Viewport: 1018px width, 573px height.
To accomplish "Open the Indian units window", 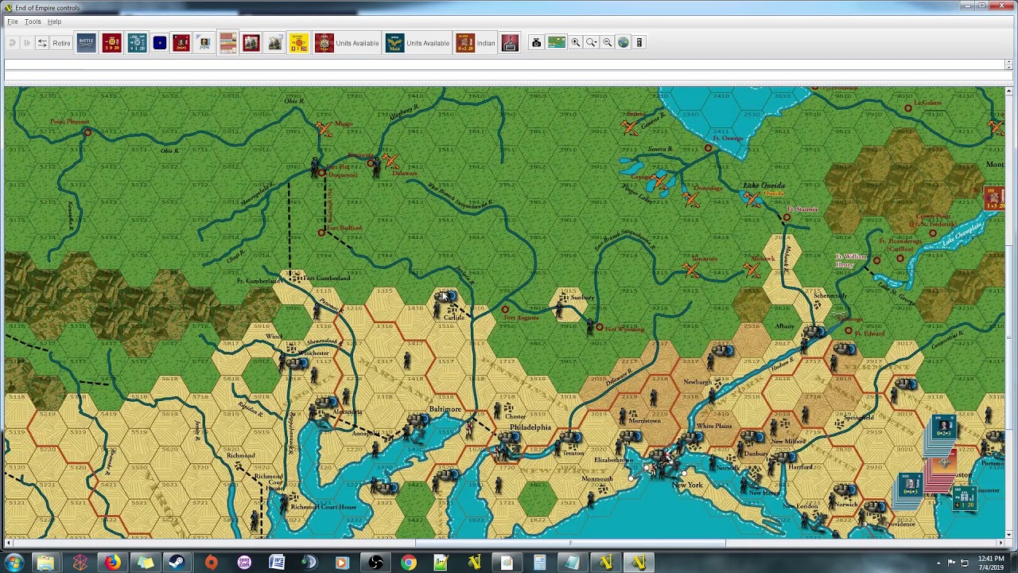I will 476,43.
